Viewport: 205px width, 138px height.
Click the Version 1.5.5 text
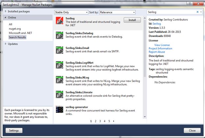pyautogui.click(x=157, y=28)
